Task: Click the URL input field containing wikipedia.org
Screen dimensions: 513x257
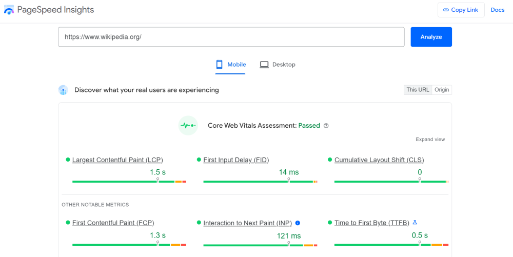Action: (231, 37)
